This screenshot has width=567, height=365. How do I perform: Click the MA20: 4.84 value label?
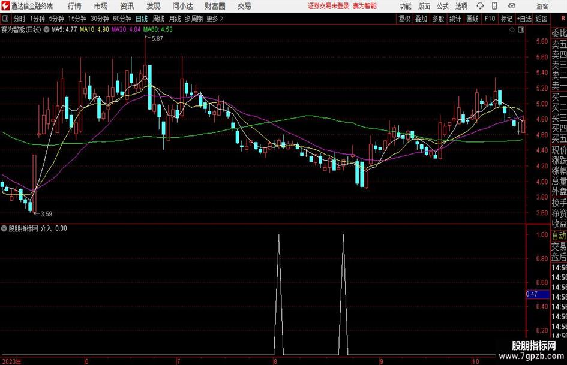click(x=126, y=29)
